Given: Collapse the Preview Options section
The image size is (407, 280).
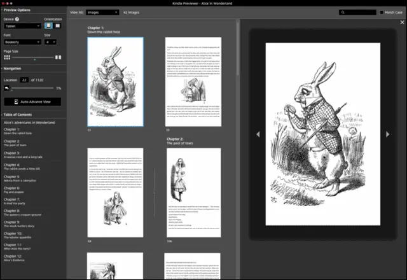Looking at the screenshot, I should (16, 10).
